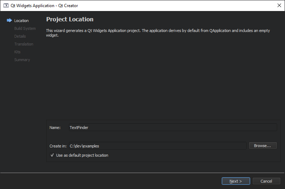Select the Translation wizard step
The height and width of the screenshot is (189, 285).
tap(23, 44)
